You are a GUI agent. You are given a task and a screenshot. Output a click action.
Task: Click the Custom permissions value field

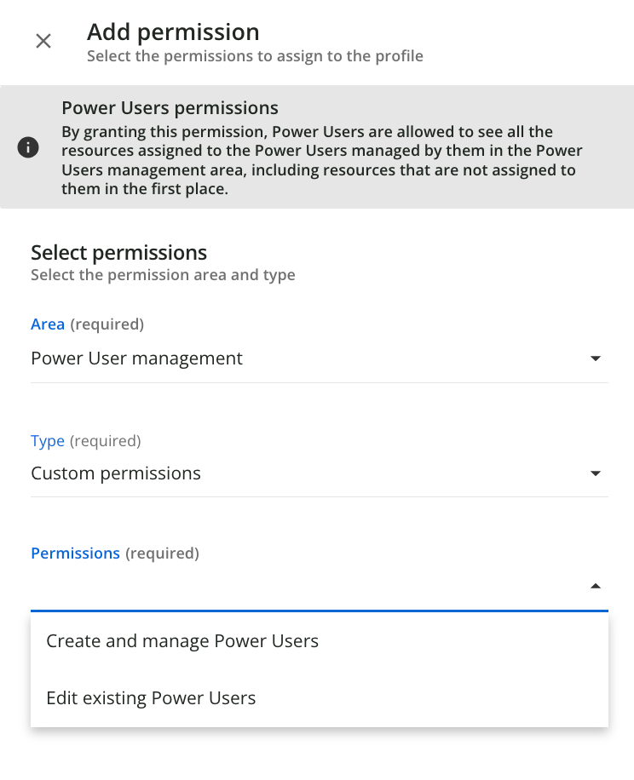pos(116,473)
